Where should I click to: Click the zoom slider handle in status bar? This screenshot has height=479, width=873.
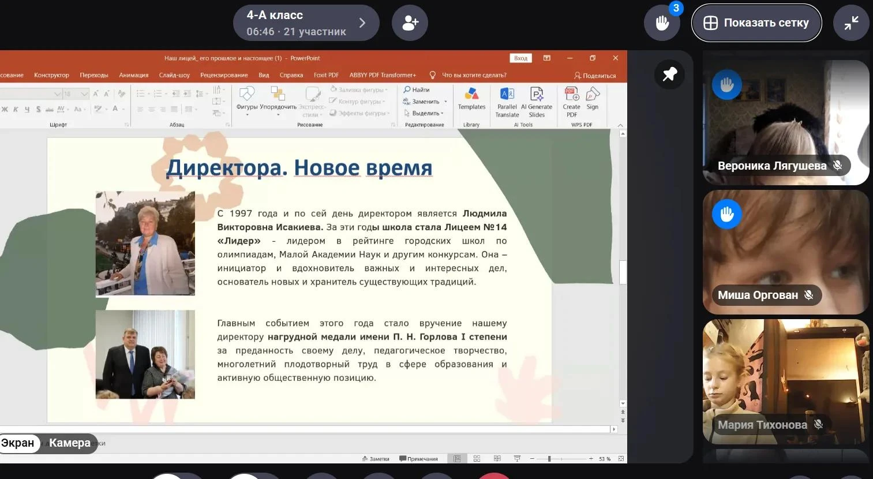coord(549,459)
